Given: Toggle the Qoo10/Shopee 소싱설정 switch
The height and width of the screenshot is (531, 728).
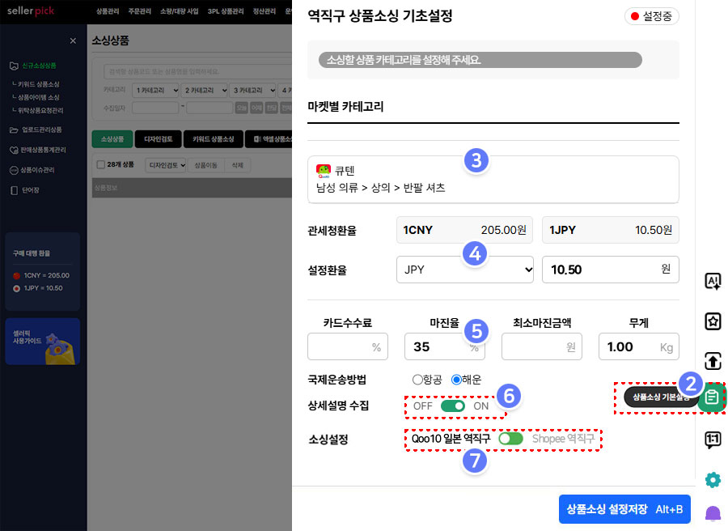Looking at the screenshot, I should 510,439.
